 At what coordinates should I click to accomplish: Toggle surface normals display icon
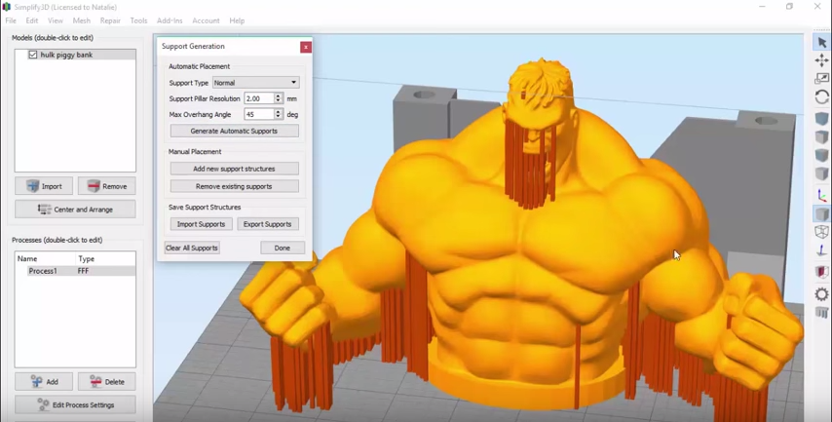(x=821, y=250)
